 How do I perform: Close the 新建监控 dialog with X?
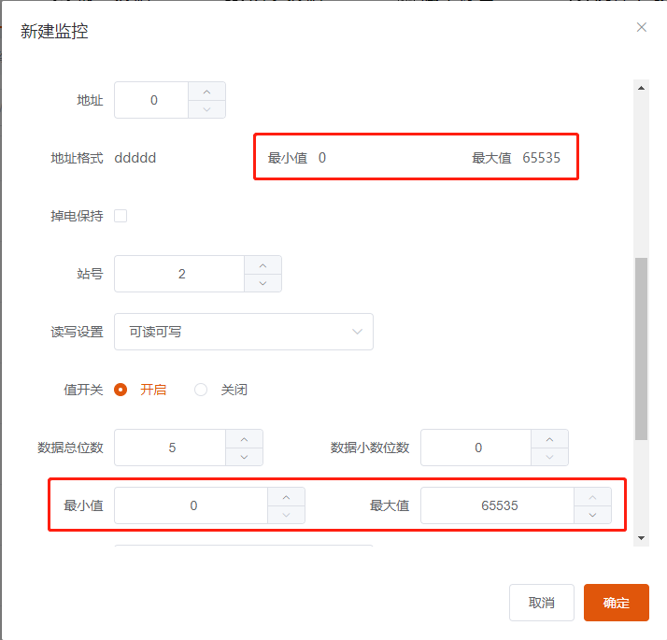(x=641, y=28)
